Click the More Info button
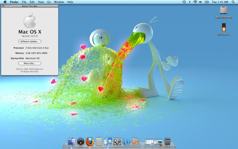The width and height of the screenshot is (238, 149). click(30, 63)
